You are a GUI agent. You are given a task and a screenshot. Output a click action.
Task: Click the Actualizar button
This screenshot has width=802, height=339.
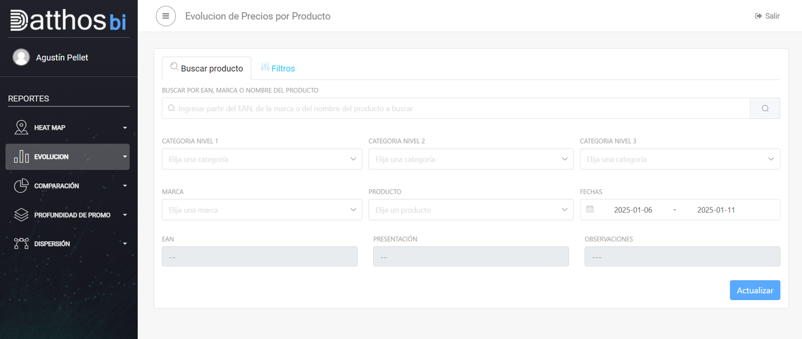click(755, 290)
